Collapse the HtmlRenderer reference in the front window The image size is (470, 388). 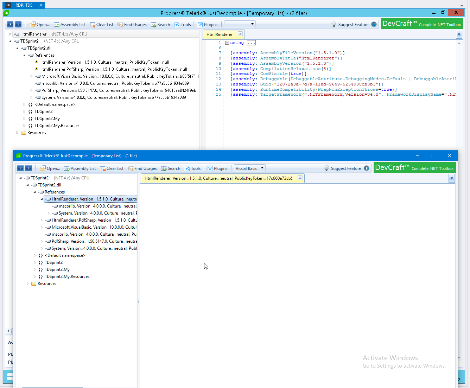coord(42,199)
